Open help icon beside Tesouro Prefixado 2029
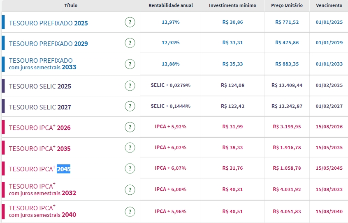348x223 pixels. [130, 43]
